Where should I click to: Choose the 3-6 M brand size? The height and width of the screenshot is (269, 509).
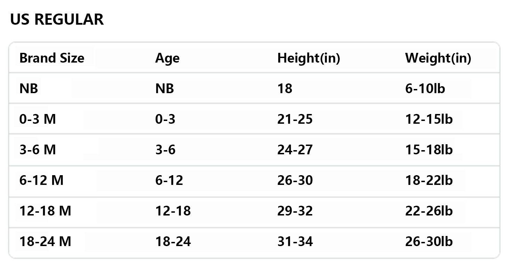pos(38,150)
